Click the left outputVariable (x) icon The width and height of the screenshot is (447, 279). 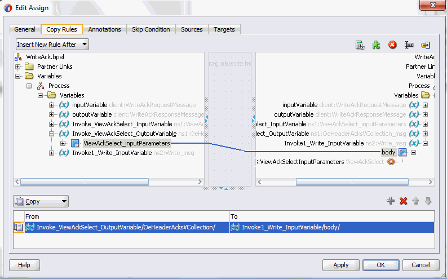pyautogui.click(x=64, y=114)
